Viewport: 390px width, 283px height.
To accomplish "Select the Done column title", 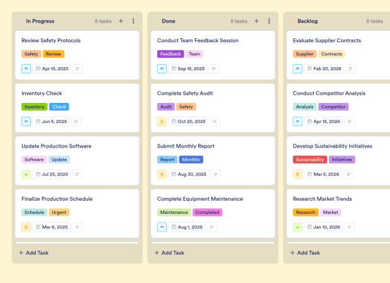I will pos(169,21).
